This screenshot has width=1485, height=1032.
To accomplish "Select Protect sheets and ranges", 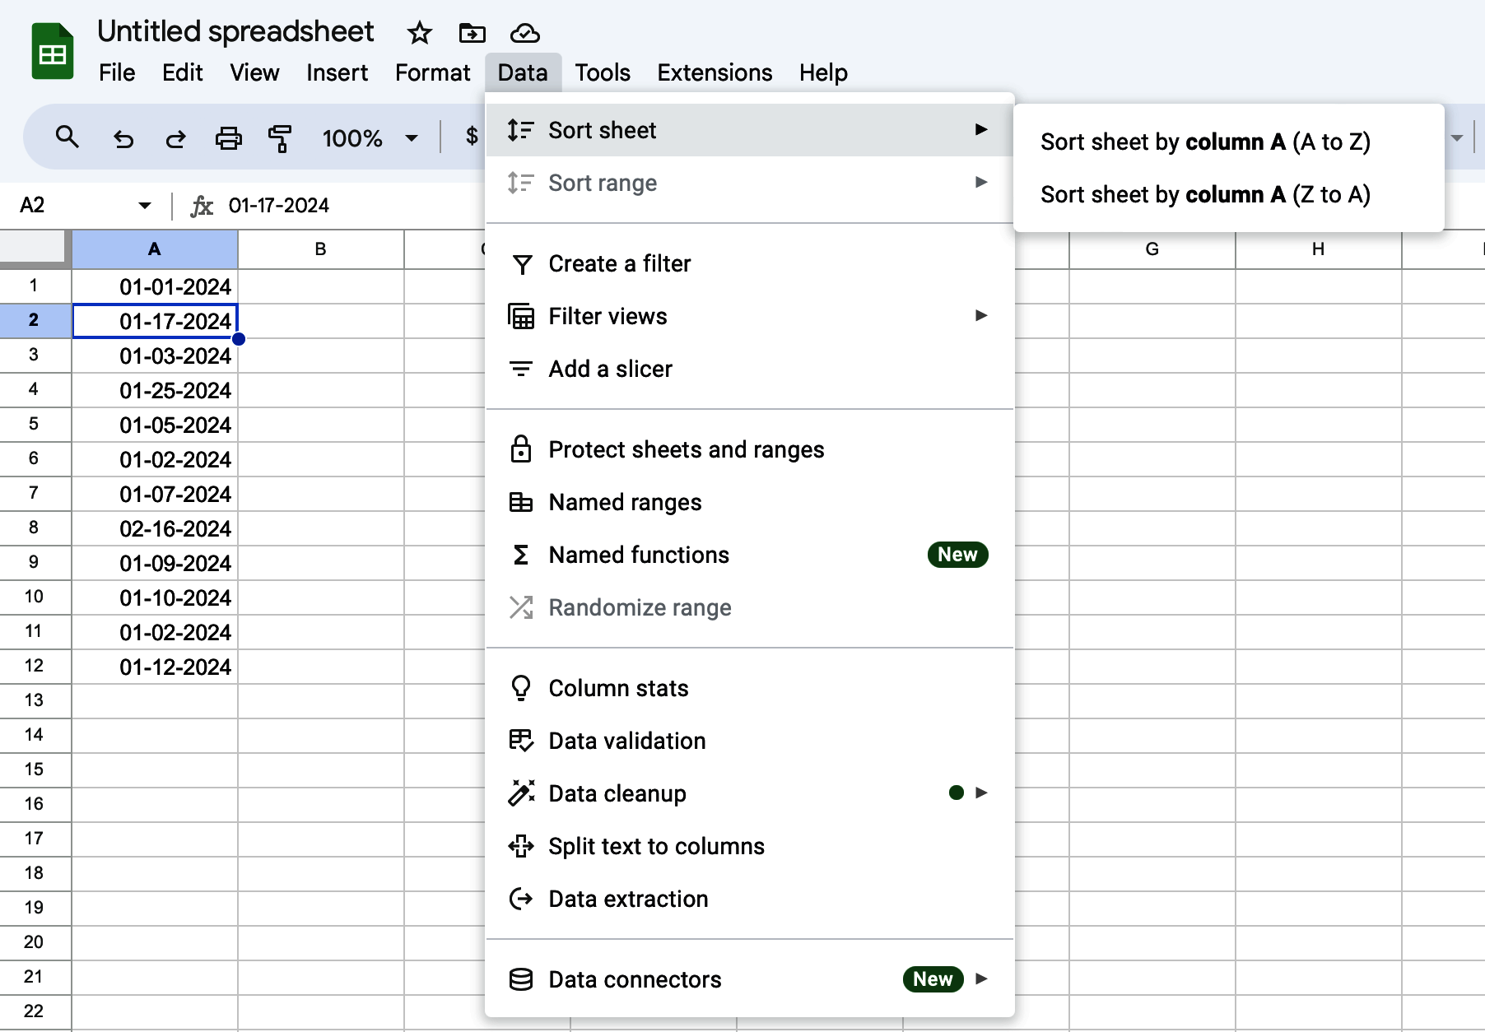I will click(x=750, y=449).
